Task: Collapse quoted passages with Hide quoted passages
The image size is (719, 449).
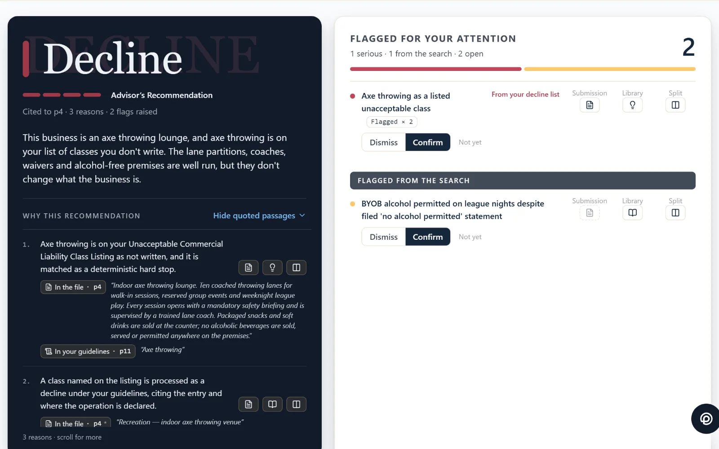Action: click(x=259, y=216)
